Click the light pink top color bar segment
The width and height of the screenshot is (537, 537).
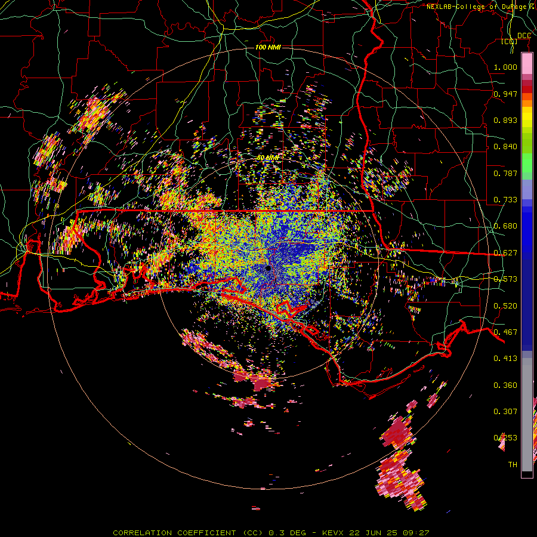pos(527,64)
